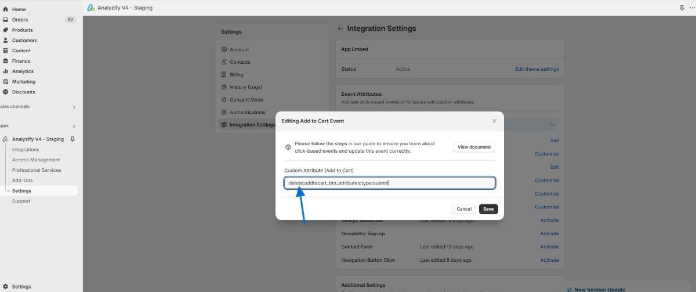Screen dimensions: 696x292
Task: Activate the Newsletter Sign up event
Action: point(549,233)
